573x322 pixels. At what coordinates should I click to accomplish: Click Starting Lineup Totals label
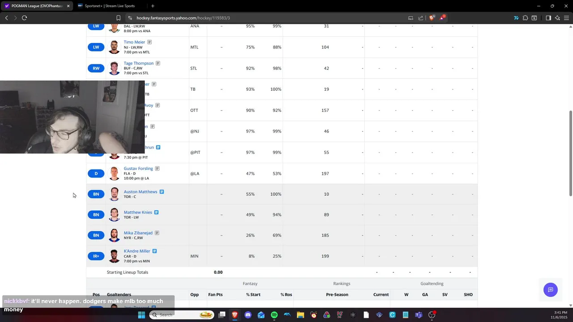pos(127,272)
